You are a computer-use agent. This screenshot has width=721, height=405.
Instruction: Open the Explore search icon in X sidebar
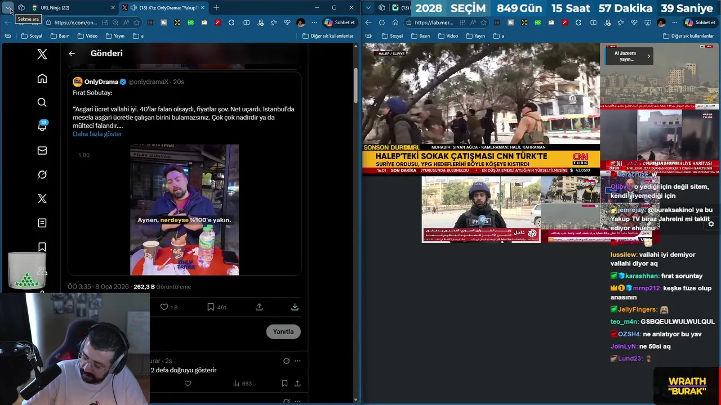42,102
